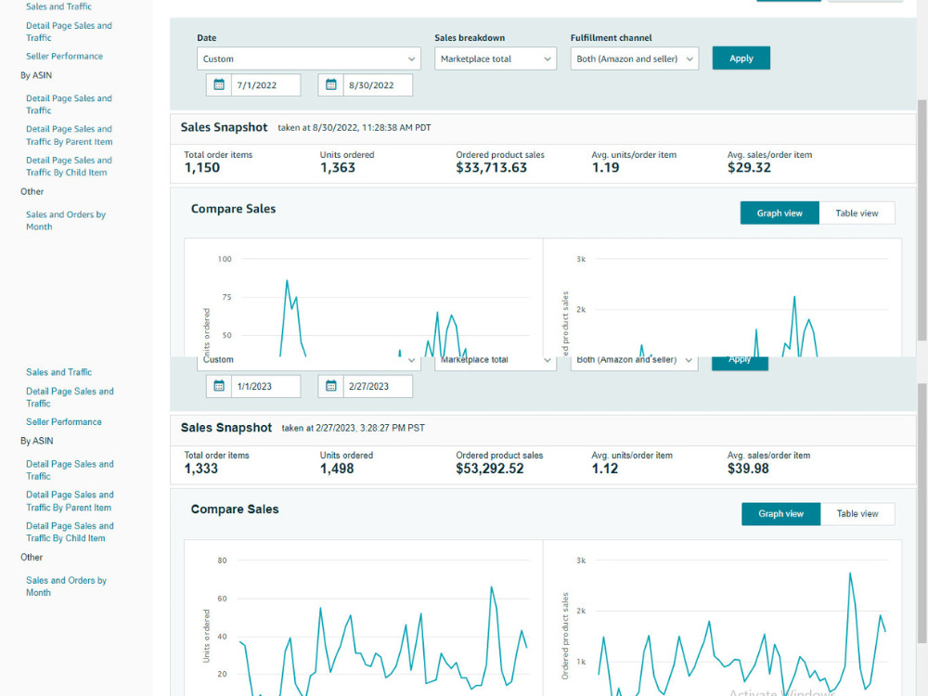This screenshot has width=928, height=696.
Task: Open lower Traffic By Parent Item report
Action: coord(70,501)
